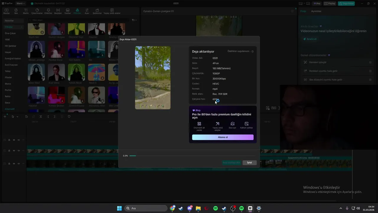This screenshot has width=378, height=213.
Task: Click the Abone ol subscribe button
Action: pos(223,137)
